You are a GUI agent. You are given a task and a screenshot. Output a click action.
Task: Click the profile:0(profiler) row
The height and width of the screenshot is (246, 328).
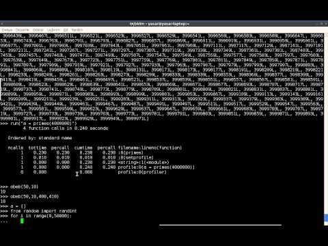94,172
